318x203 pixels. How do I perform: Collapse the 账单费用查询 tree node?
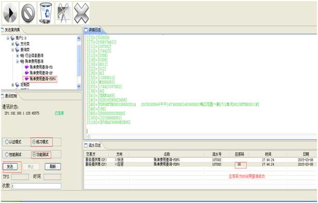[x=18, y=61]
